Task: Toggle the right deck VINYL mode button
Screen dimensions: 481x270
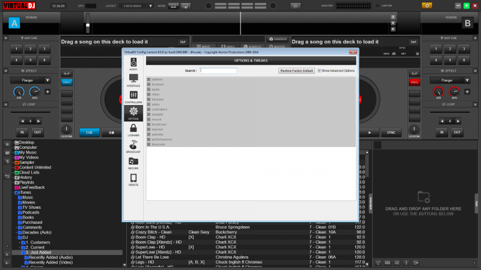Action: click(x=414, y=82)
